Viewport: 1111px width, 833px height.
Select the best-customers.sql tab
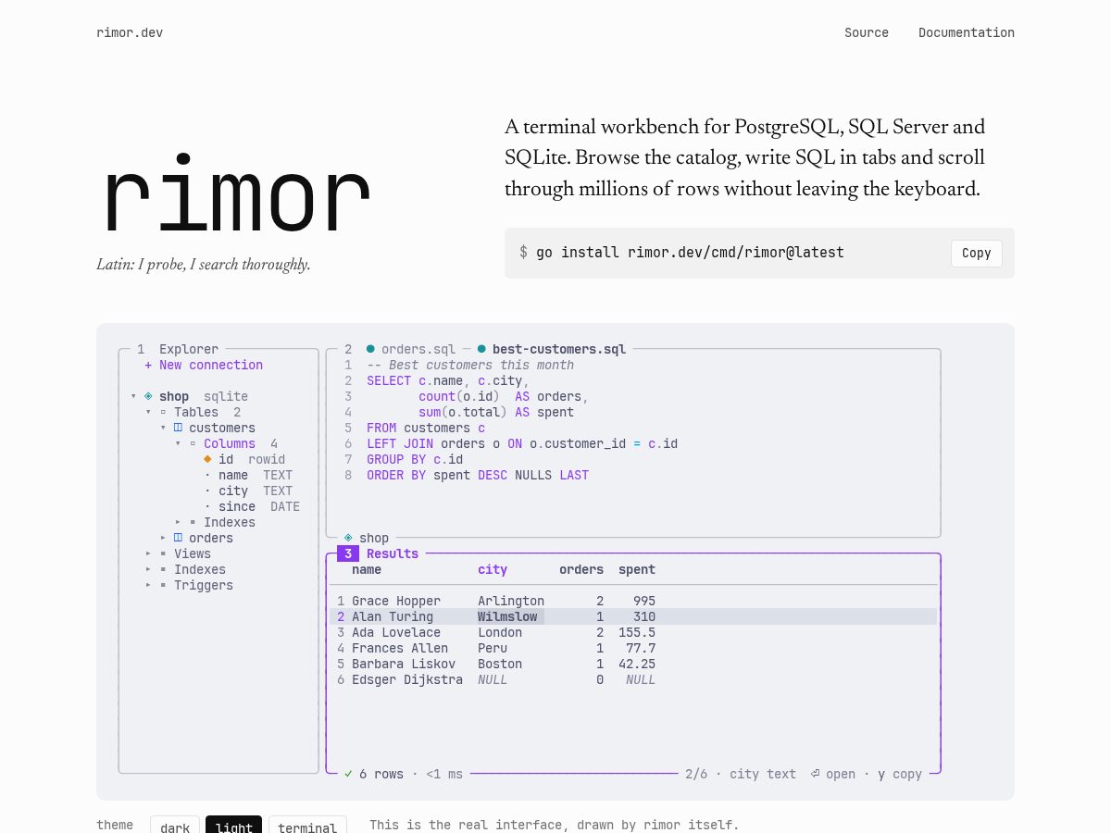[x=559, y=349]
